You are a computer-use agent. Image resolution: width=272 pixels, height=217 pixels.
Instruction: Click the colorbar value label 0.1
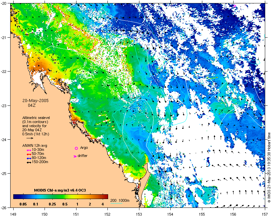point(36,204)
